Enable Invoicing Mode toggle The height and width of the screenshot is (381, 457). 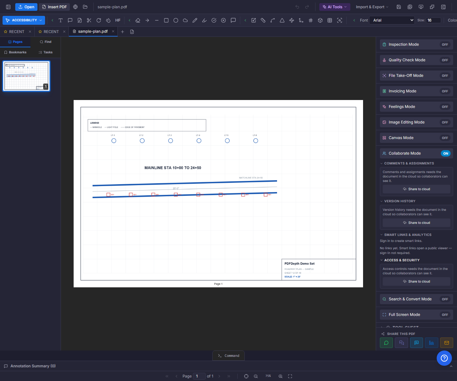(x=445, y=91)
